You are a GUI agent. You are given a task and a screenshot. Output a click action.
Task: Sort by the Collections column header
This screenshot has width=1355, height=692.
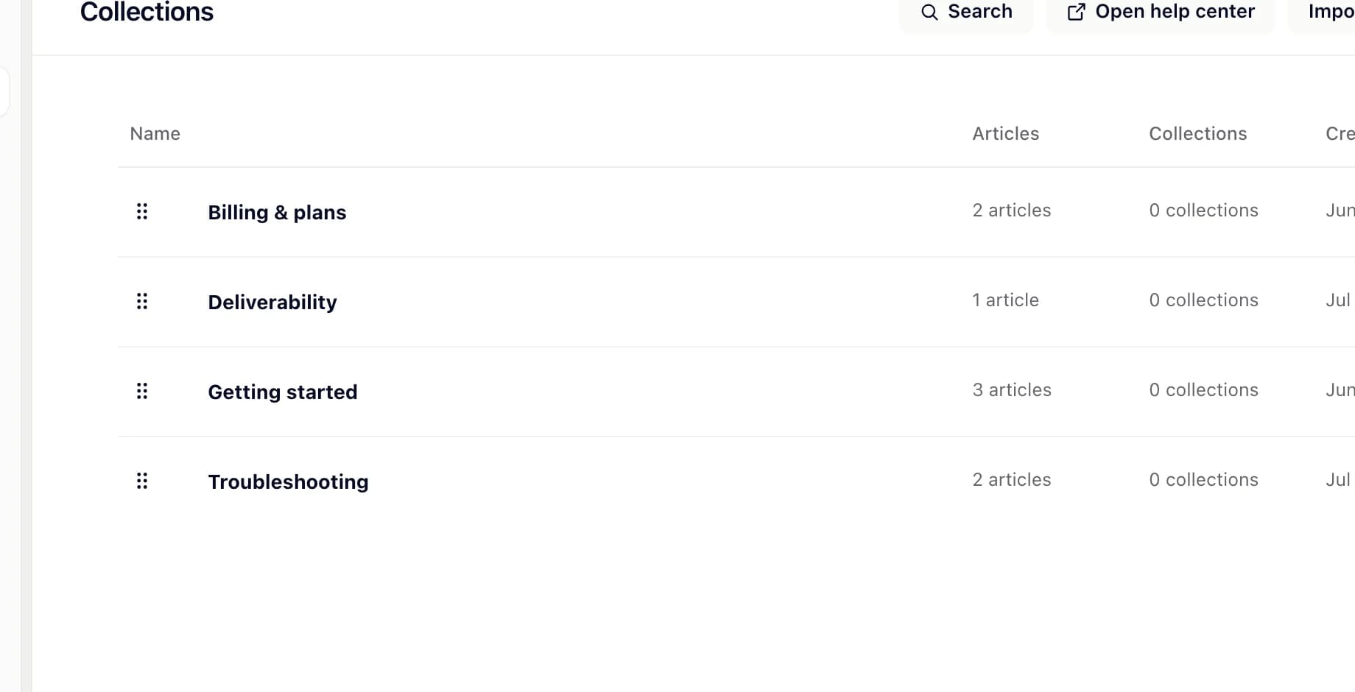[1198, 133]
